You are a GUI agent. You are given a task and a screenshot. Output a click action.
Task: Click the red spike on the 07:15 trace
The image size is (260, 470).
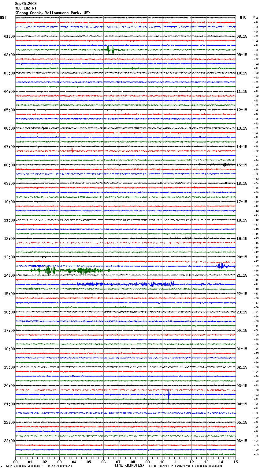tap(72, 150)
